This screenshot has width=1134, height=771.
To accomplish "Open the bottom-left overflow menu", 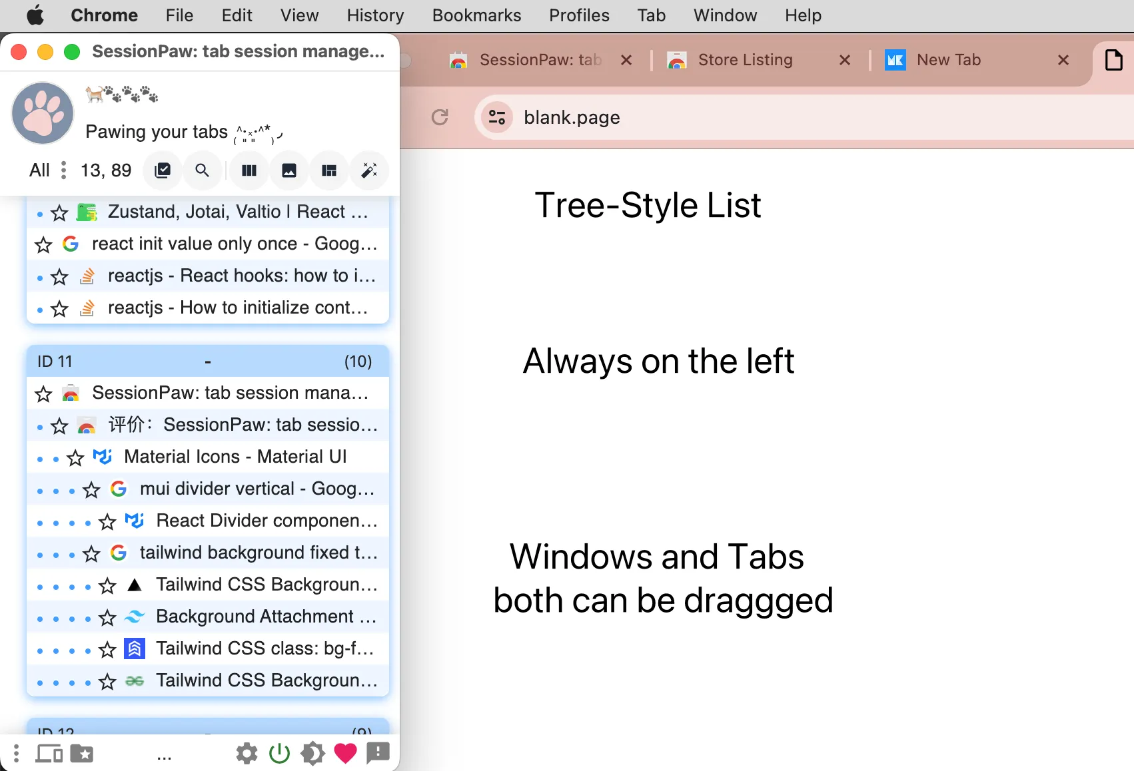I will pyautogui.click(x=15, y=753).
